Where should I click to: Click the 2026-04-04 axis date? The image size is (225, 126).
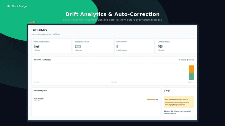pyautogui.click(x=191, y=82)
